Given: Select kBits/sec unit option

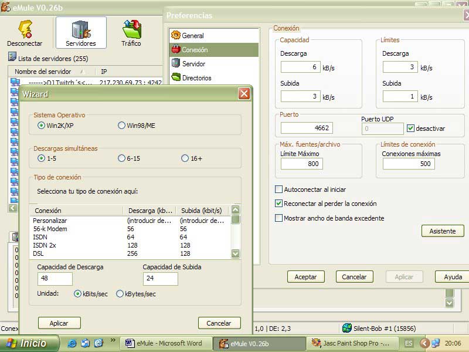Looking at the screenshot, I should click(x=77, y=294).
